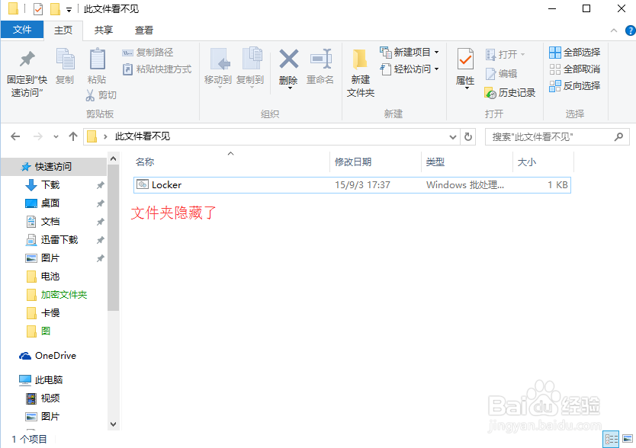This screenshot has height=448, width=636.
Task: Delete the selected item with 删除 tool
Action: pyautogui.click(x=288, y=69)
